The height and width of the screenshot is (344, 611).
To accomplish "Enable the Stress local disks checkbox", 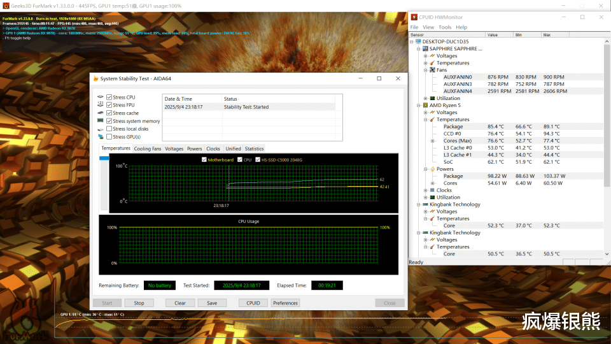I will point(109,129).
